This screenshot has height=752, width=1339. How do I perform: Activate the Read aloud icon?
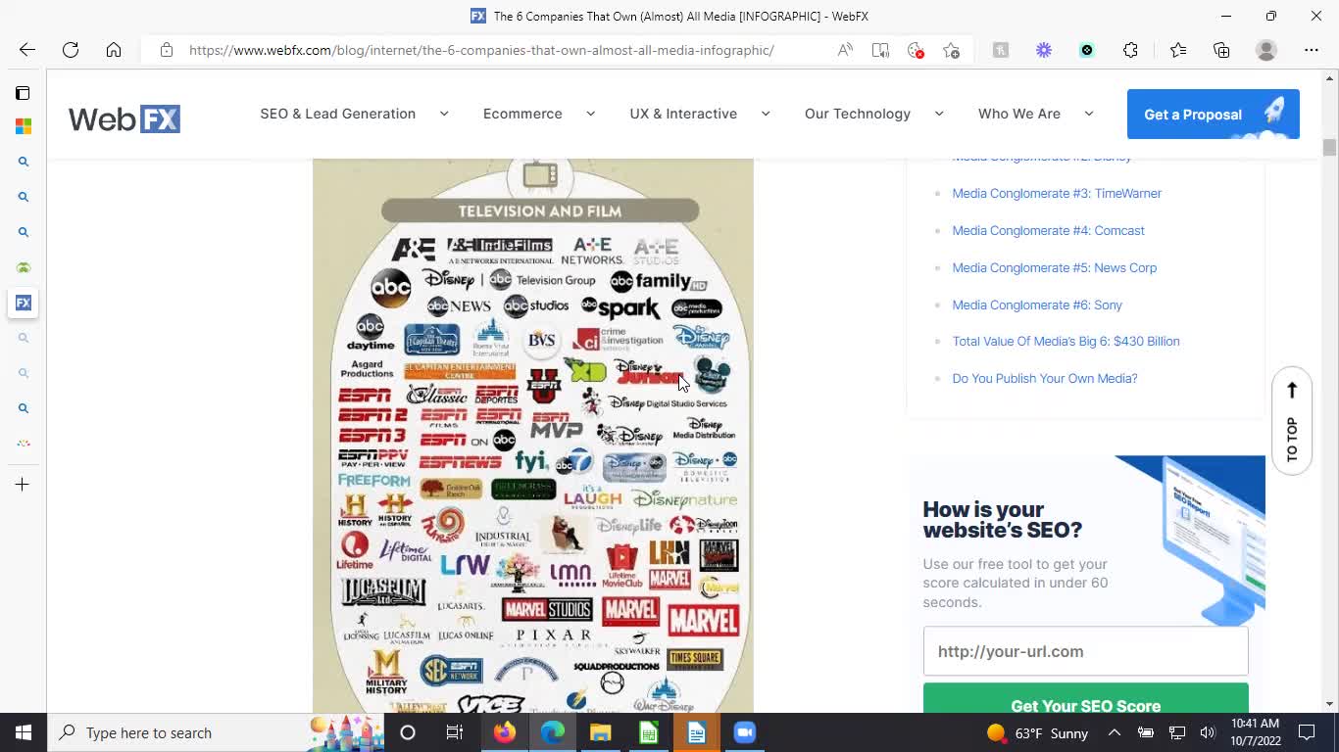click(x=845, y=50)
